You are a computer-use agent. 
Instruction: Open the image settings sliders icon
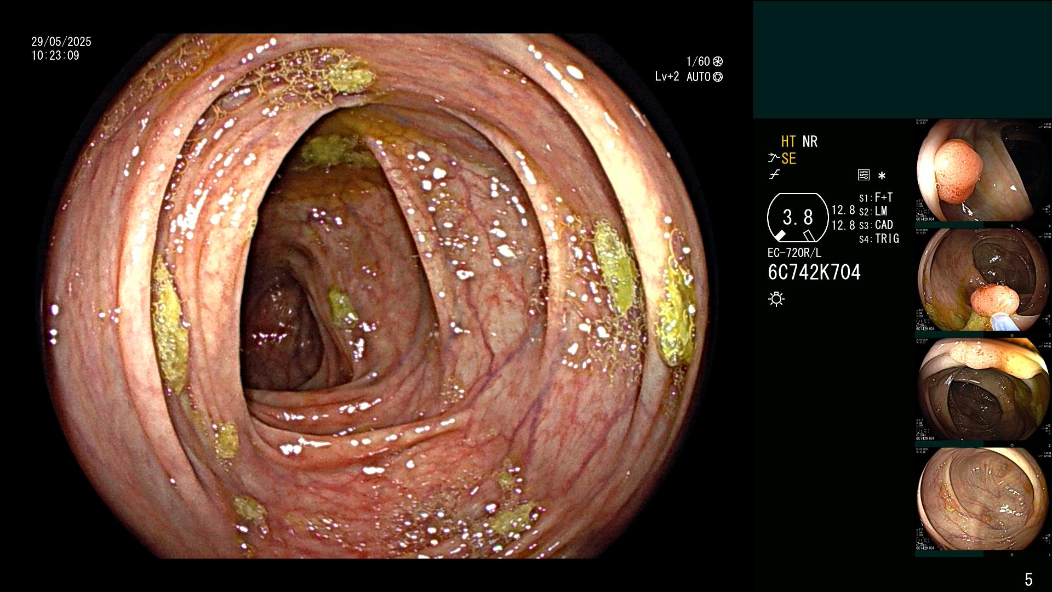(864, 175)
